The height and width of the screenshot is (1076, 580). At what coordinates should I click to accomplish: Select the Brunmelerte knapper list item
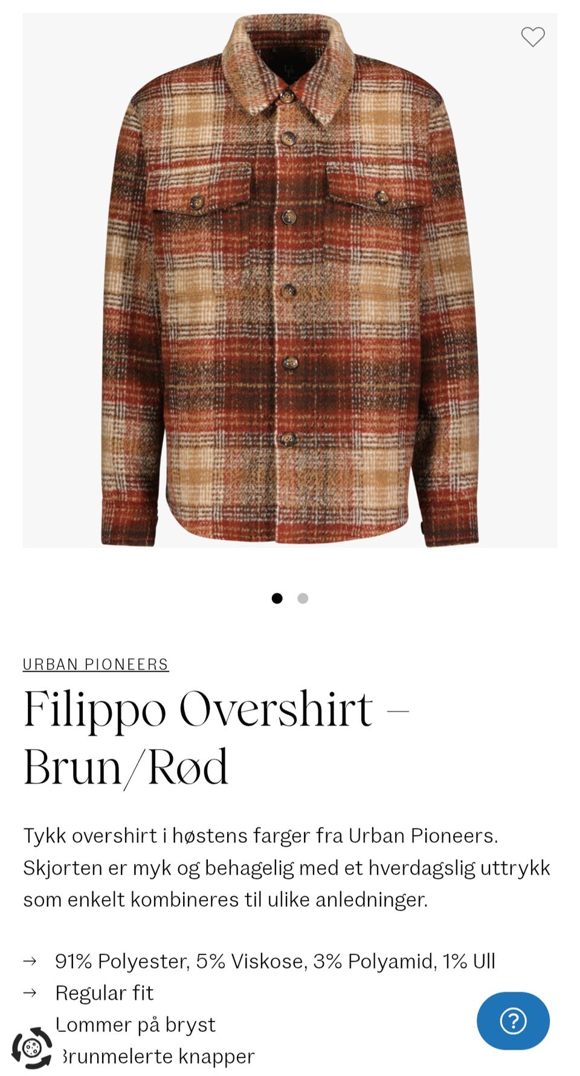click(x=155, y=1056)
